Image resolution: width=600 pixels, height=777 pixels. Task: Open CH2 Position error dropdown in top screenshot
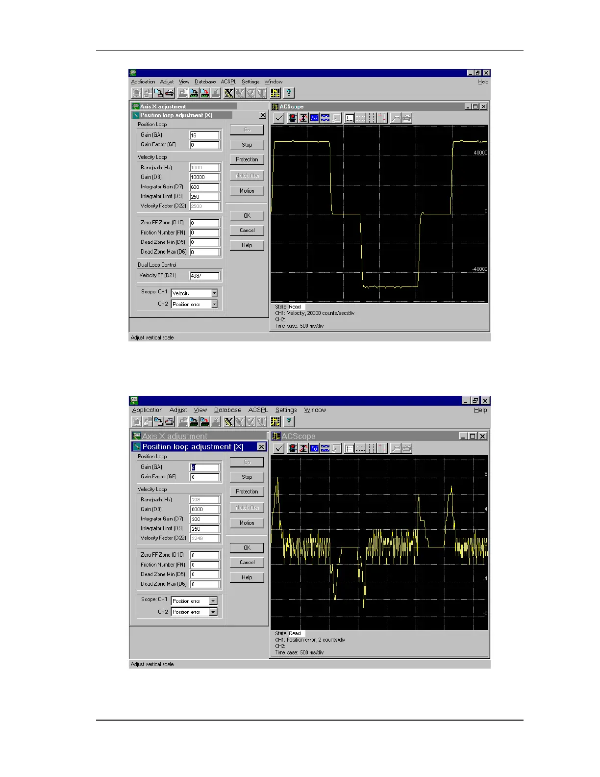(214, 305)
